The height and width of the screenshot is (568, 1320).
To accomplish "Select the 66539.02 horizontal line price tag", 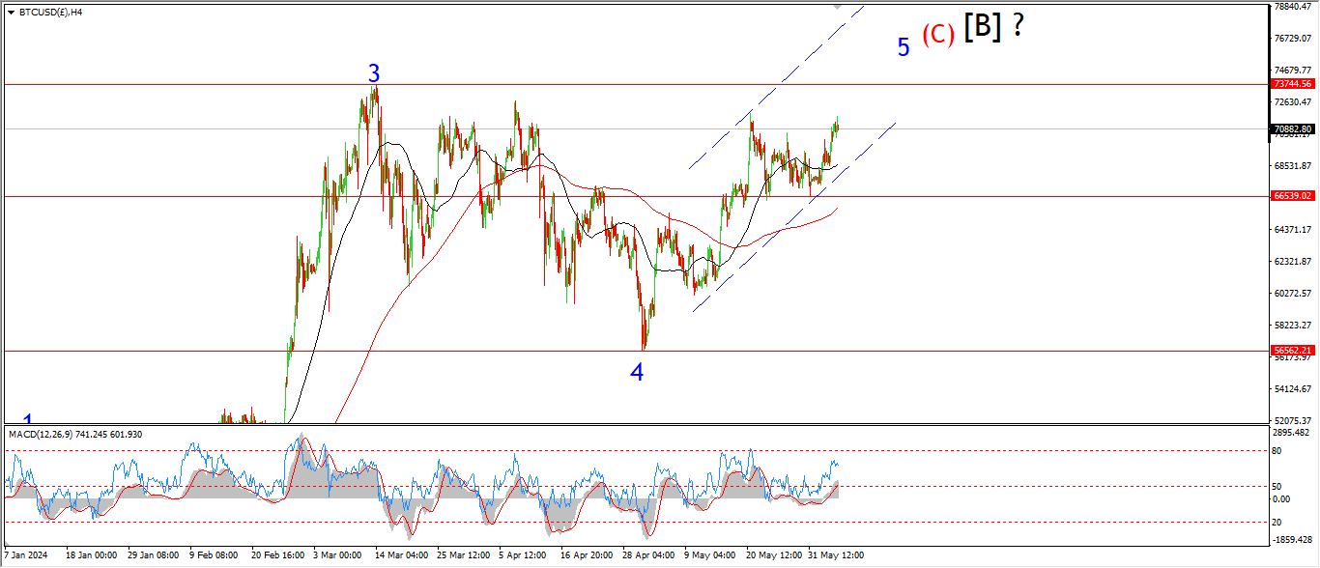I will (x=1292, y=195).
